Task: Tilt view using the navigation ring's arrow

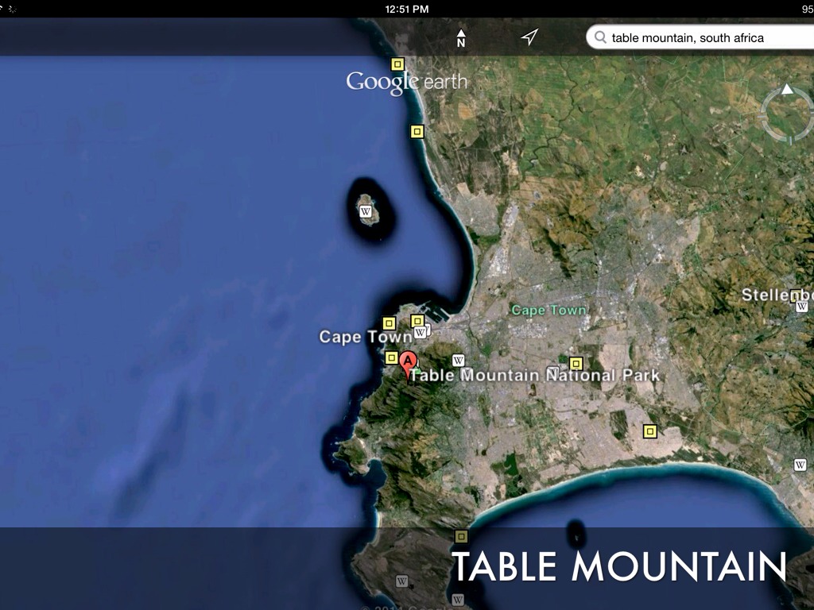Action: pyautogui.click(x=785, y=90)
